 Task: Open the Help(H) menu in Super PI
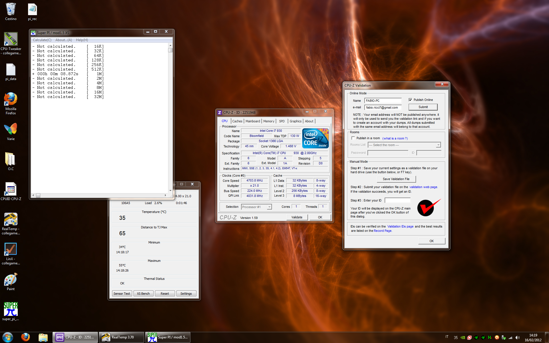(82, 40)
